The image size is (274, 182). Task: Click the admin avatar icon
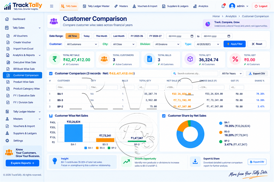click(232, 6)
